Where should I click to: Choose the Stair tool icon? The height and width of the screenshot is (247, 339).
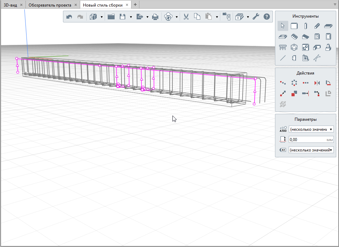(294, 37)
